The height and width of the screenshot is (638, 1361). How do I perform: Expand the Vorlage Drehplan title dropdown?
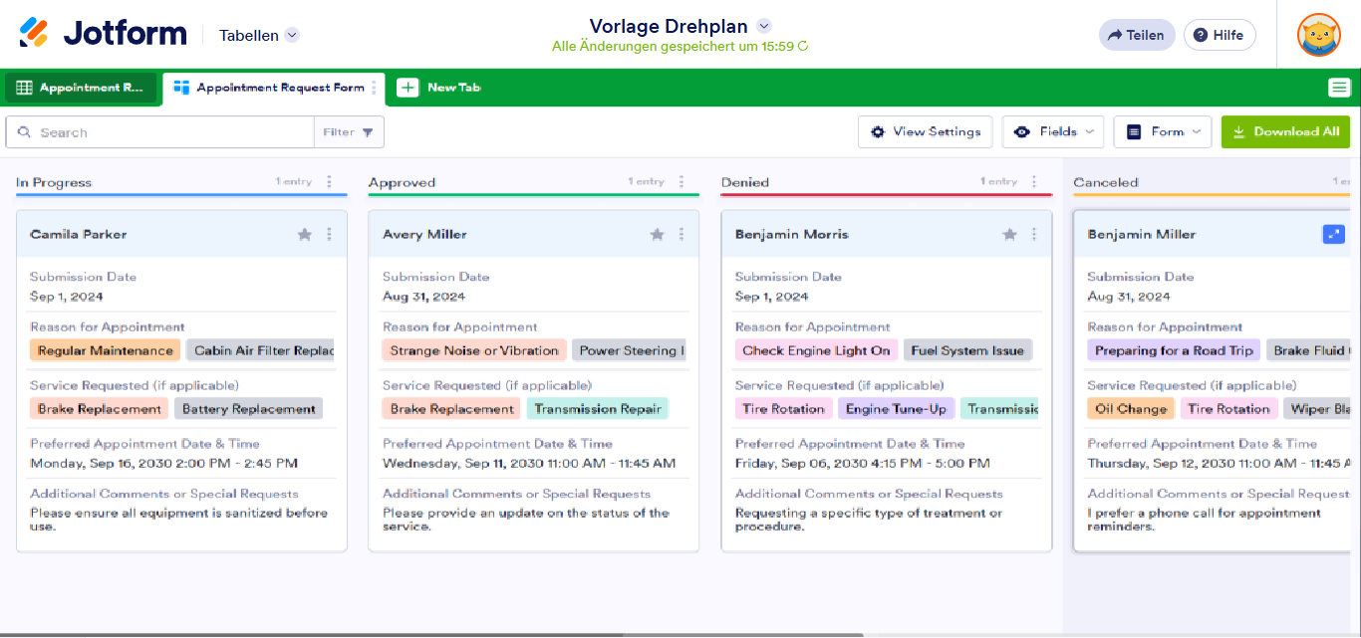pyautogui.click(x=764, y=26)
